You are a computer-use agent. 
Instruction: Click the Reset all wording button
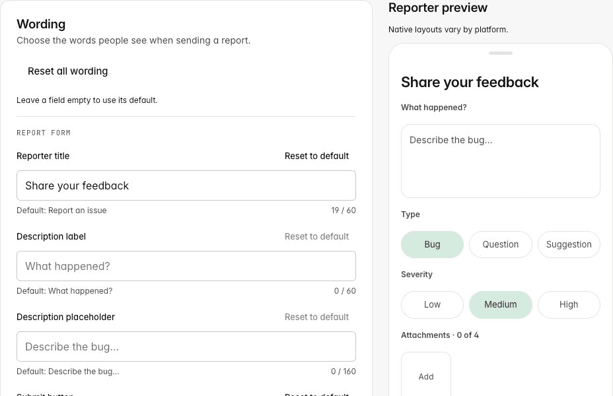[x=67, y=71]
